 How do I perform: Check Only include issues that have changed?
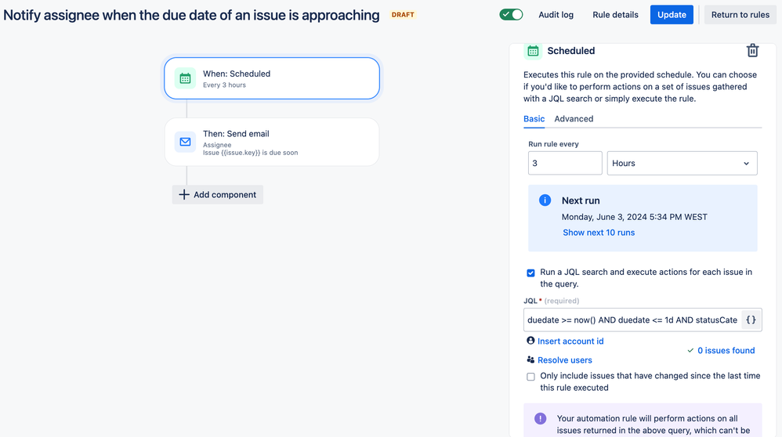(x=530, y=377)
